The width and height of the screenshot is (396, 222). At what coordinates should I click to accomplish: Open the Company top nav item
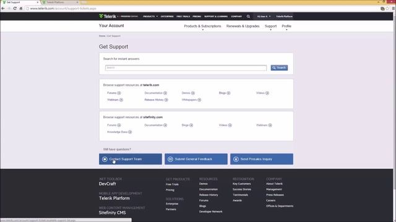[x=236, y=17]
